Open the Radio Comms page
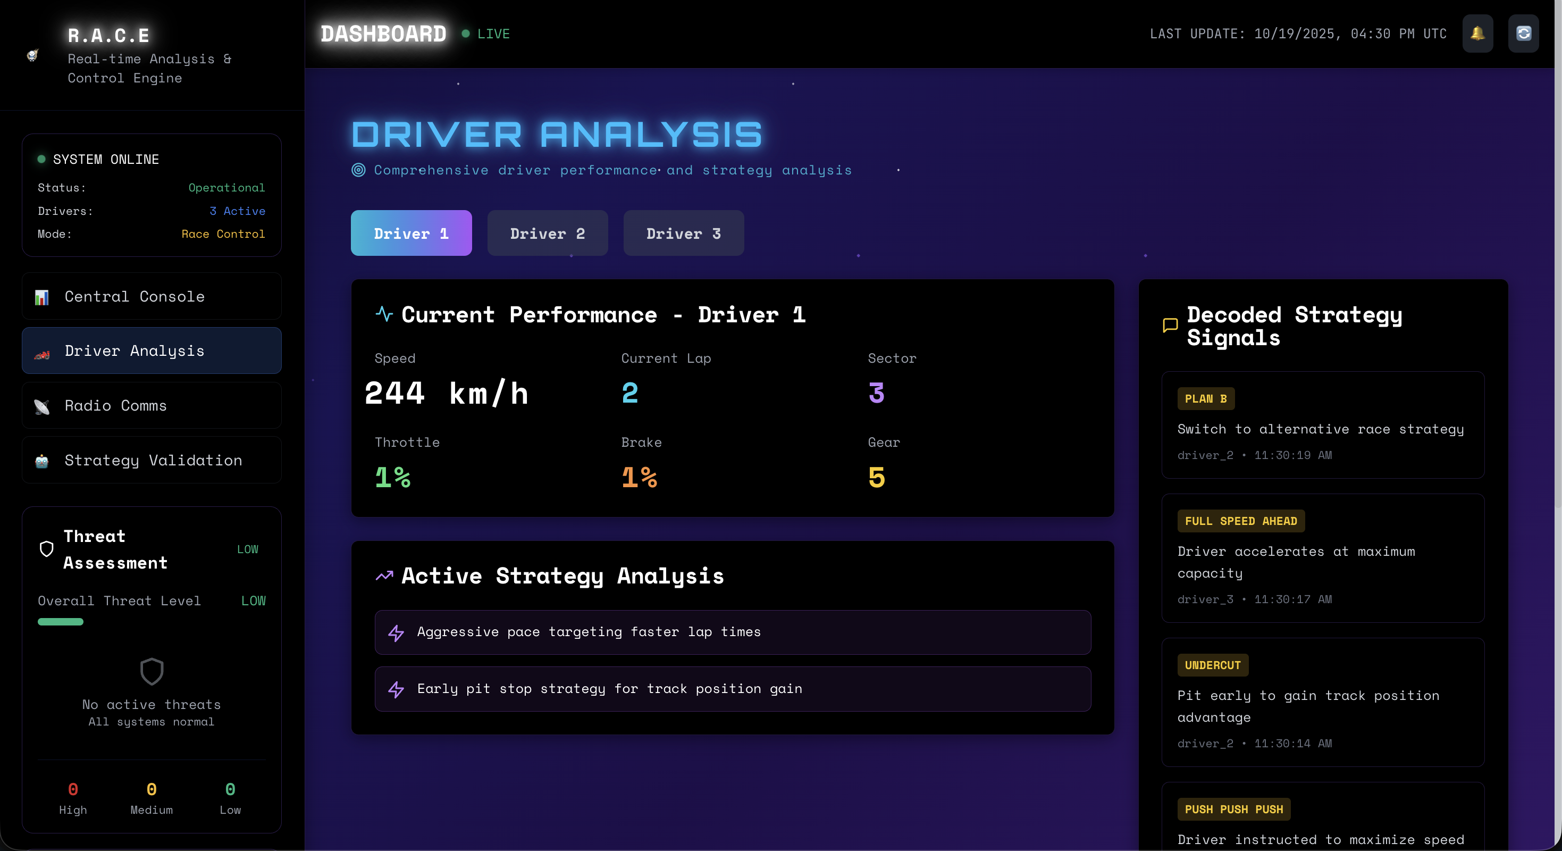Image resolution: width=1562 pixels, height=851 pixels. coord(152,405)
